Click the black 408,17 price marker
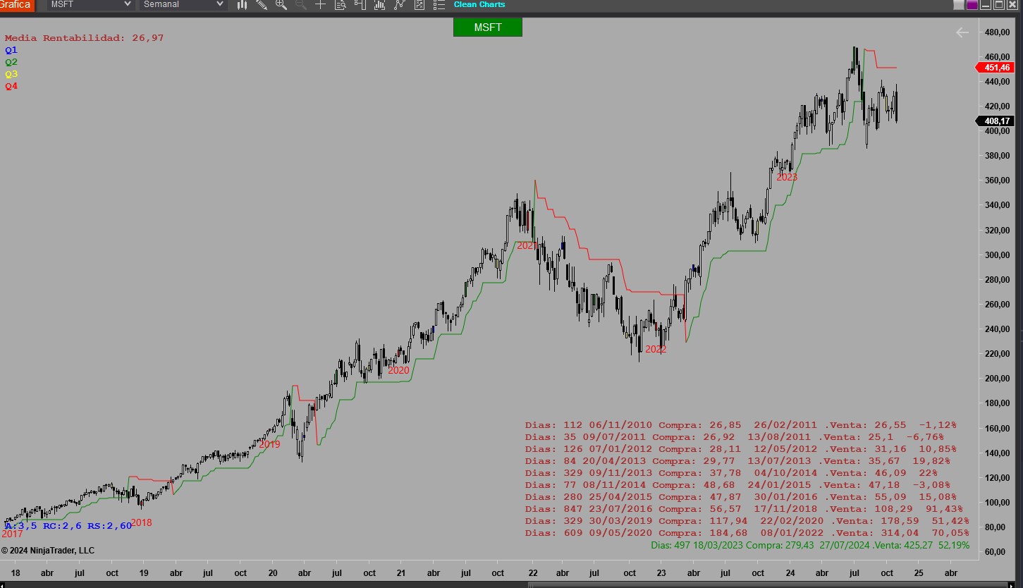1023x588 pixels. point(994,121)
